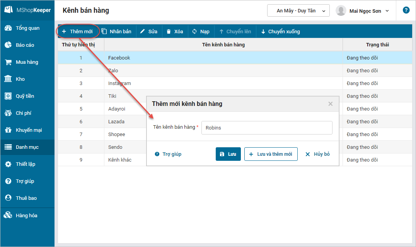Open Thuê bao in sidebar
This screenshot has height=247, width=416.
[x=27, y=198]
